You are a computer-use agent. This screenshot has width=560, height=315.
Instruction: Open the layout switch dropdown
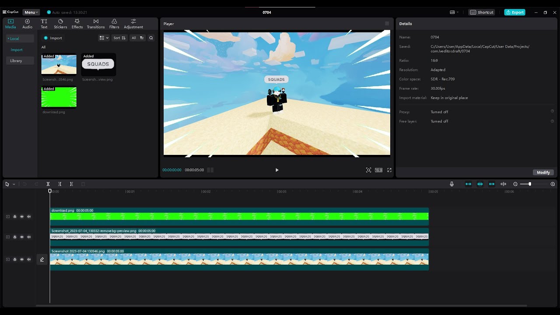pos(454,12)
